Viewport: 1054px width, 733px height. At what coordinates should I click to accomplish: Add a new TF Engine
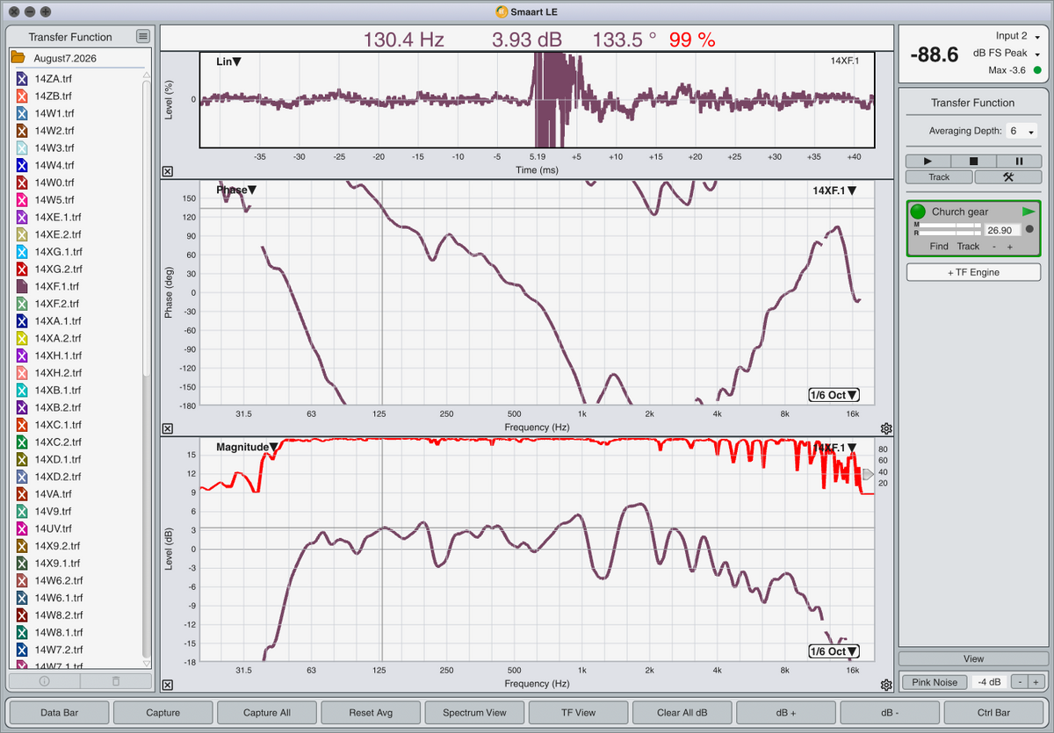coord(973,272)
